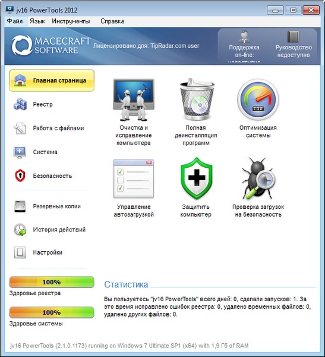Click Руководство недоступно text
Image resolution: width=325 pixels, height=357 pixels.
click(294, 51)
